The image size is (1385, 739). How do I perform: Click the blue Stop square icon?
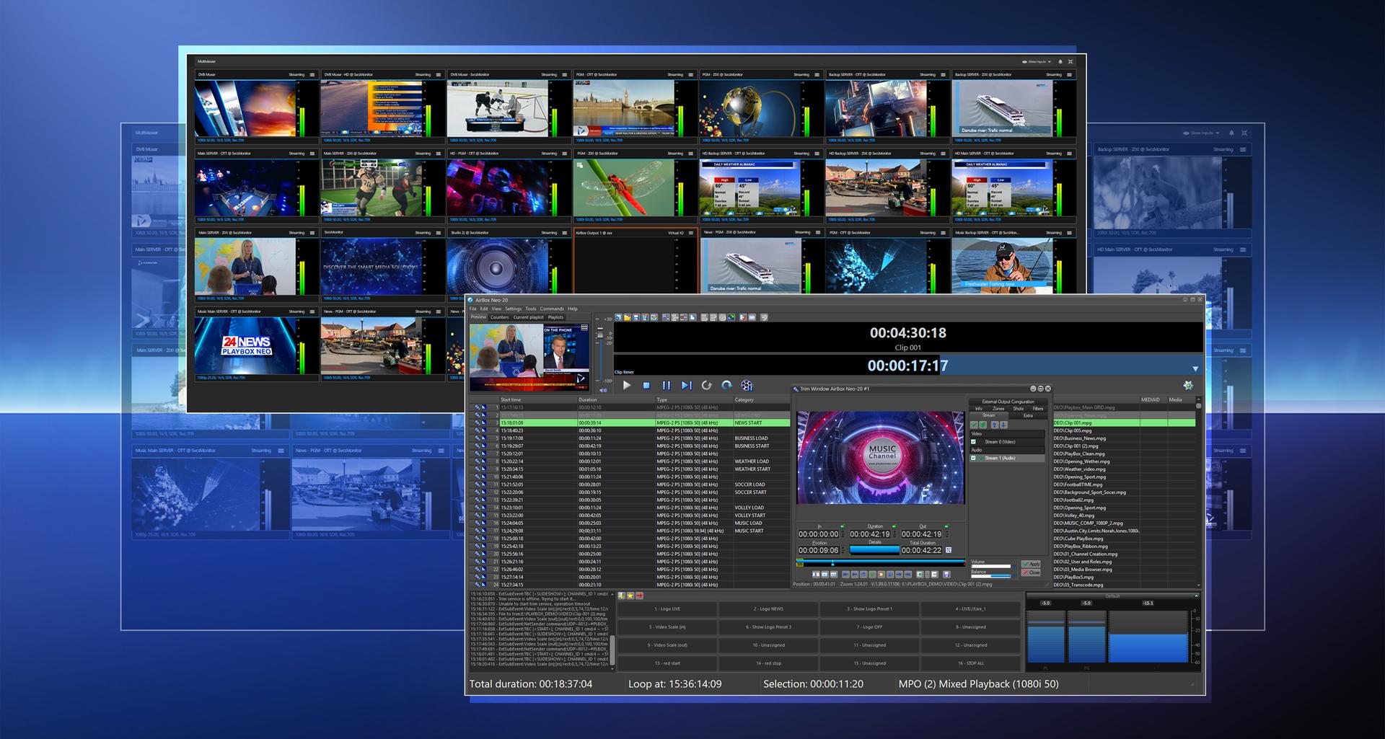click(x=645, y=386)
